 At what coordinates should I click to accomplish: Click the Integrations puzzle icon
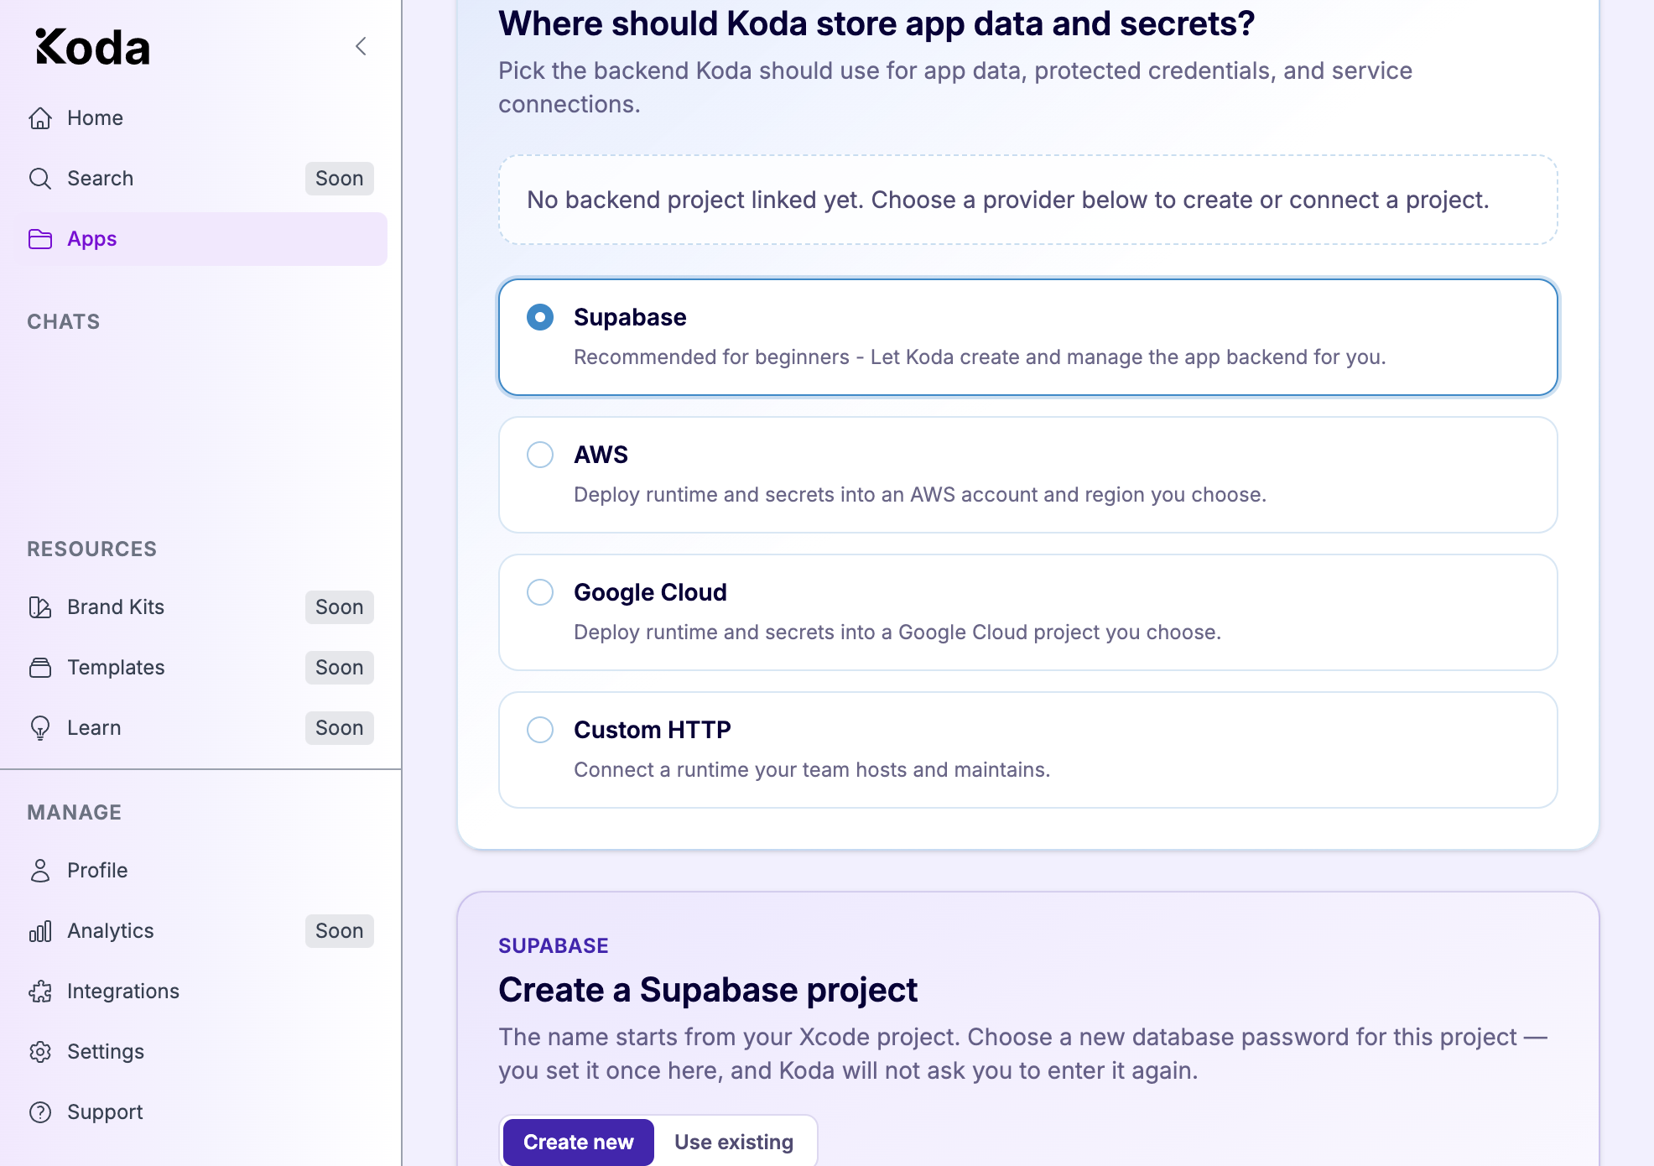[40, 992]
